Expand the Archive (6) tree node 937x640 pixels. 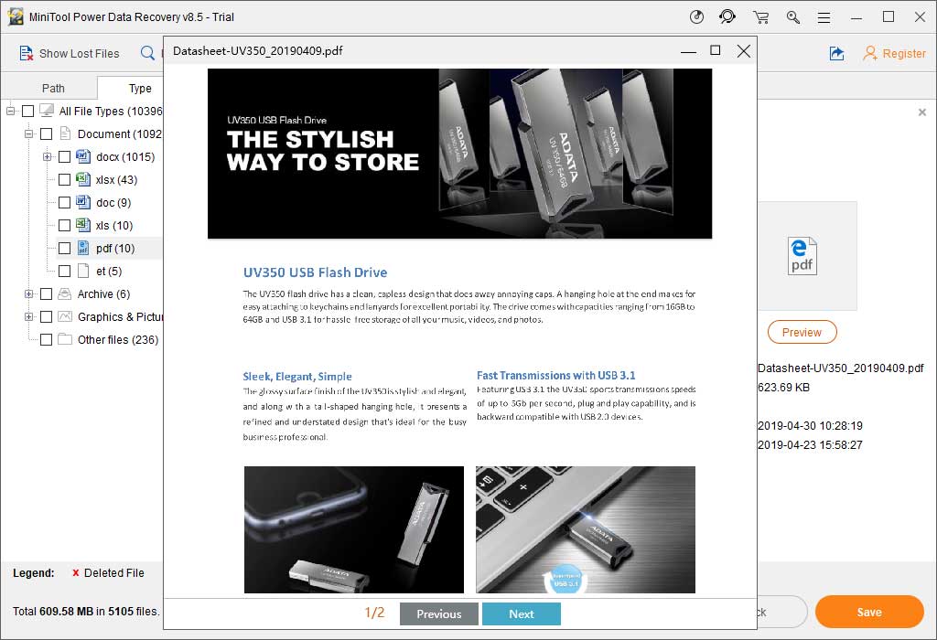point(29,294)
